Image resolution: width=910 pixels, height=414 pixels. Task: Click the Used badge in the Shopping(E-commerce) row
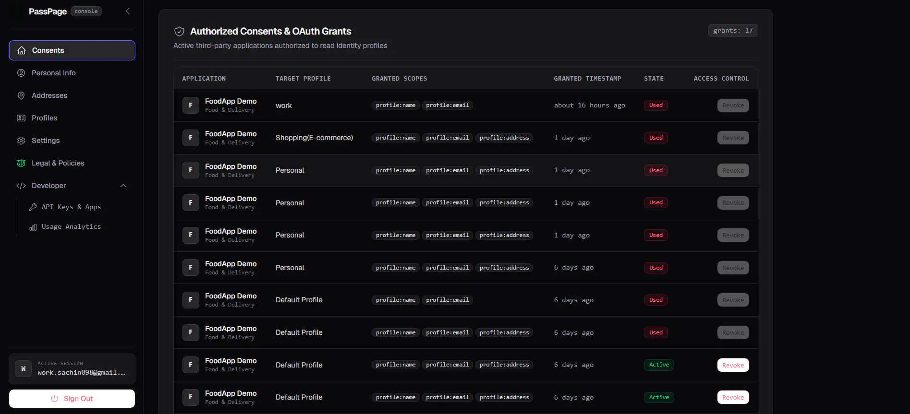(655, 138)
